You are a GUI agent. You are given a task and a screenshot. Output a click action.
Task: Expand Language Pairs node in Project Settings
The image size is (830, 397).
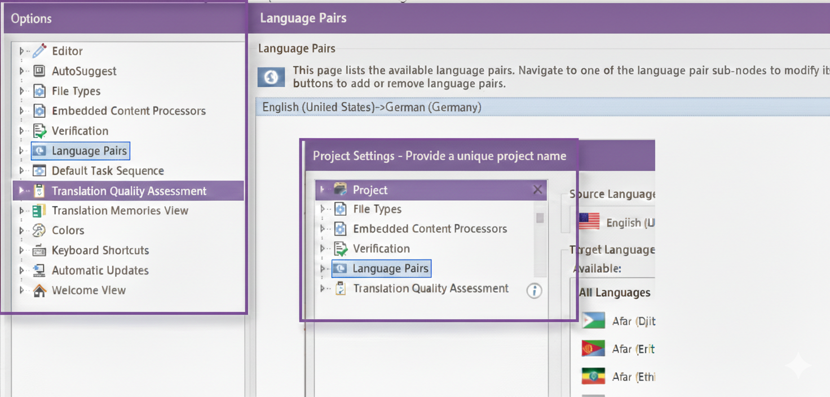pyautogui.click(x=323, y=269)
